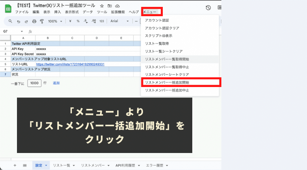Click the 追加 rows link

(56, 83)
